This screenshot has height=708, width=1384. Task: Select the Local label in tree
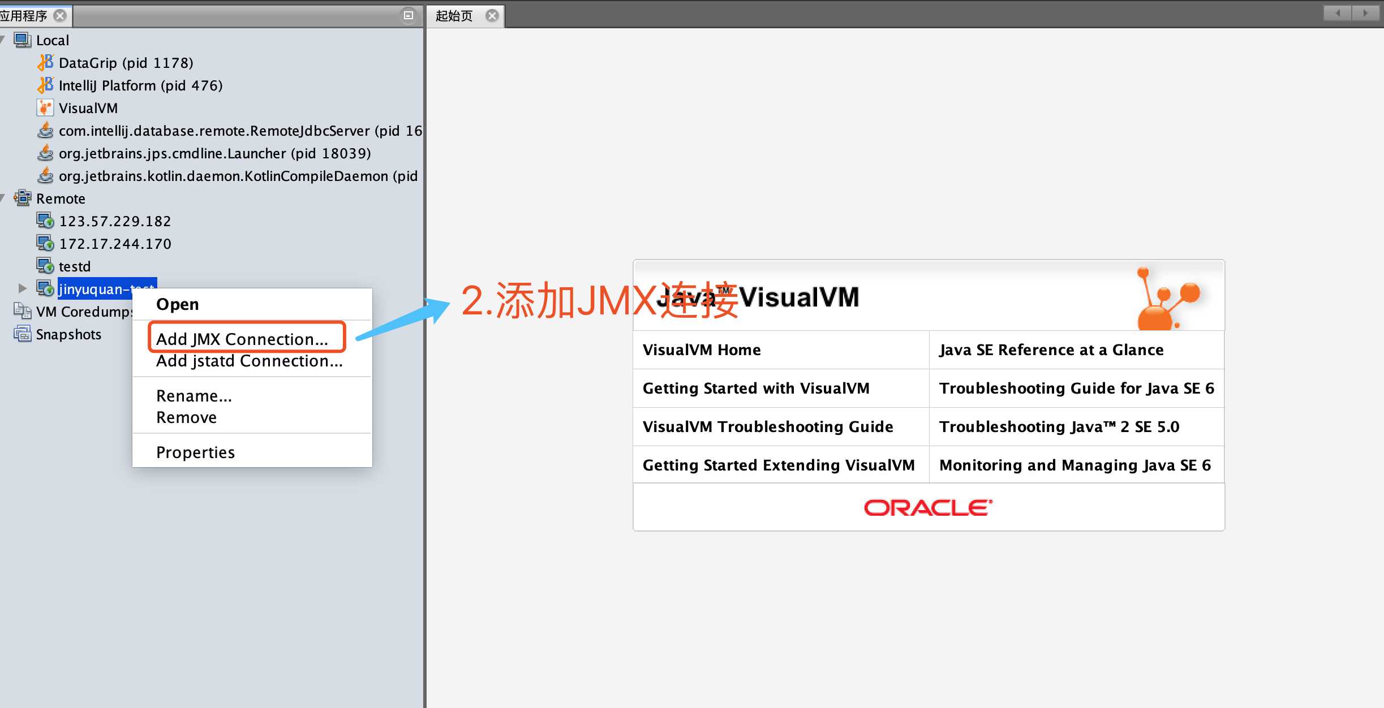click(x=53, y=40)
